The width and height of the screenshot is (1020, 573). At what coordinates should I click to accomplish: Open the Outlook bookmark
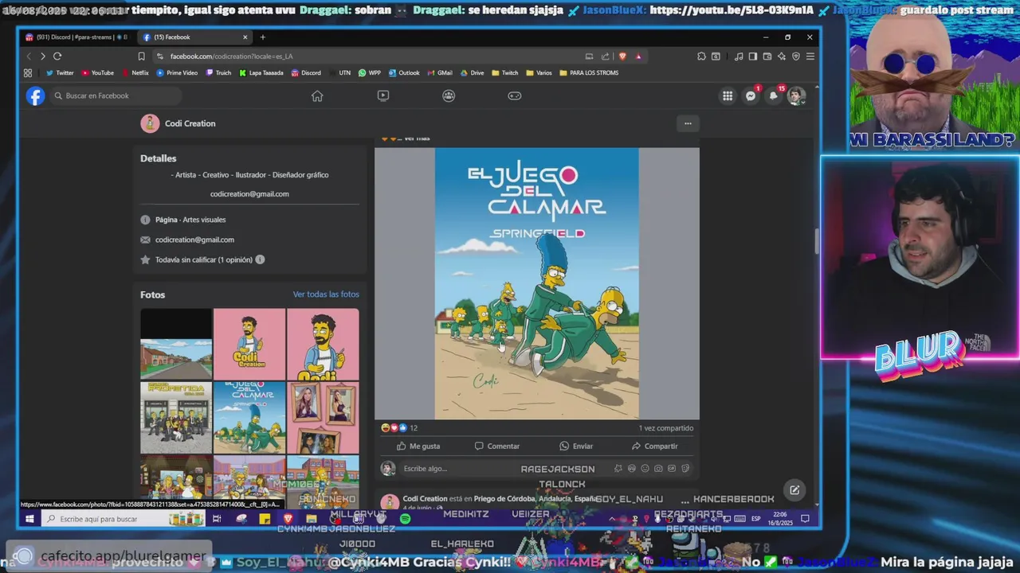pyautogui.click(x=404, y=72)
